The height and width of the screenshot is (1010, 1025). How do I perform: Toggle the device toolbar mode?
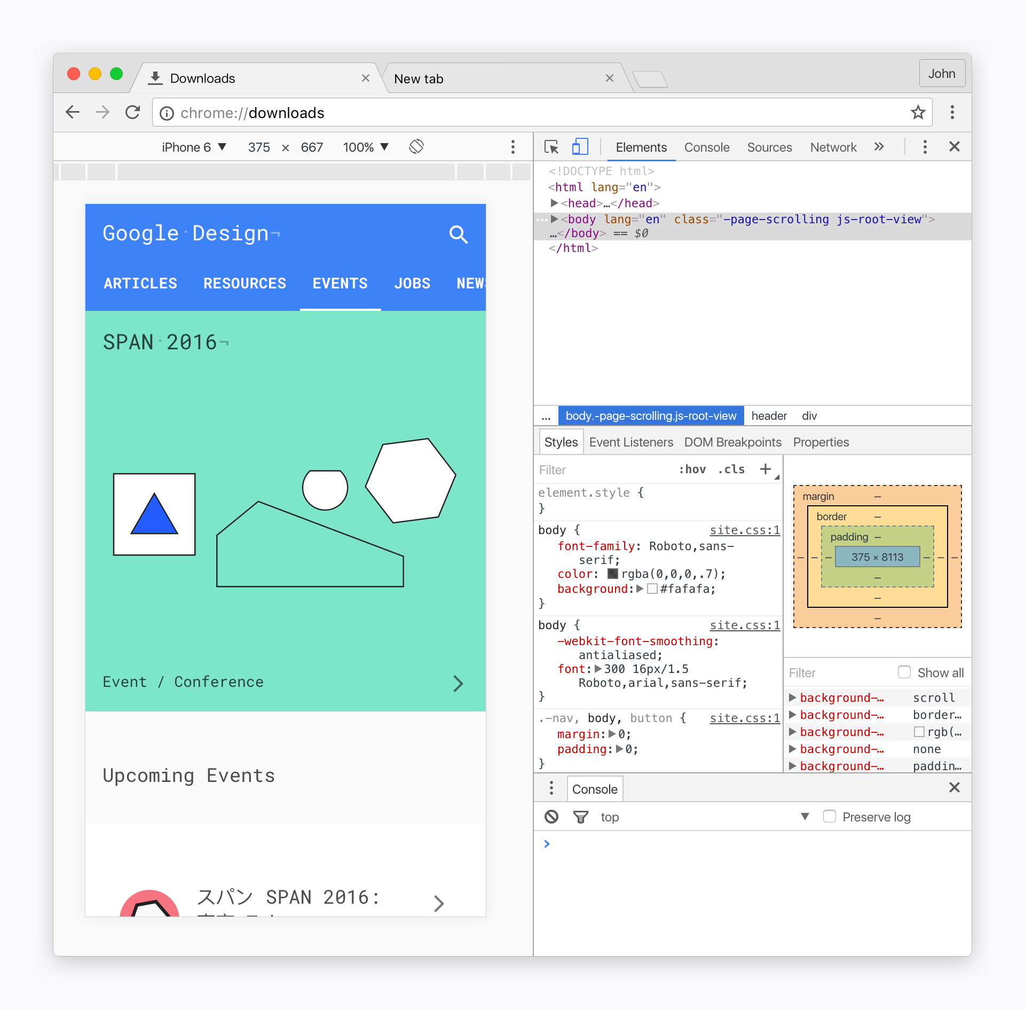tap(580, 146)
